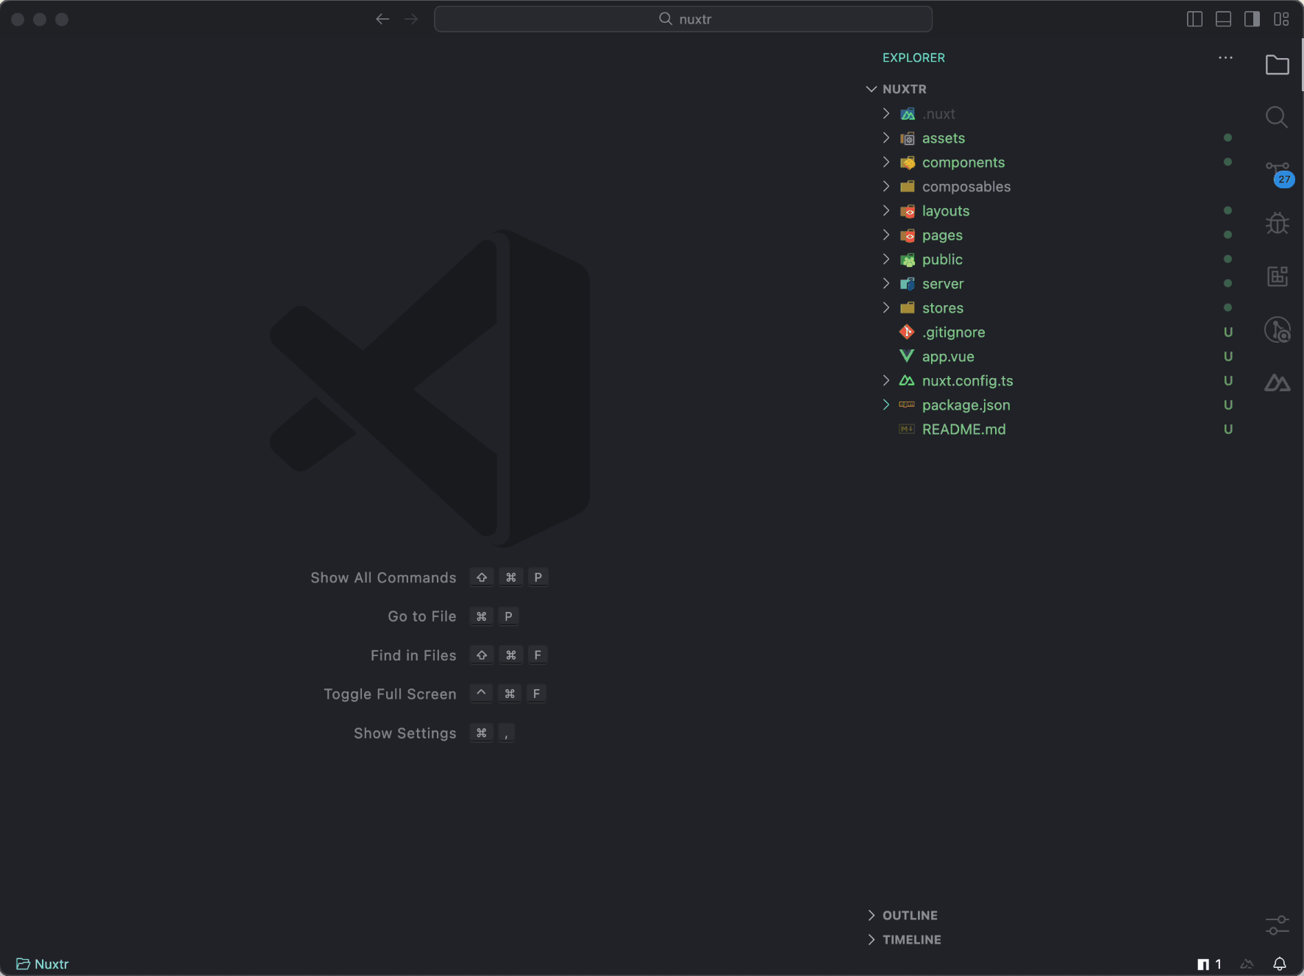Expand the components folder
Screen dimensions: 1304x976
click(x=886, y=162)
